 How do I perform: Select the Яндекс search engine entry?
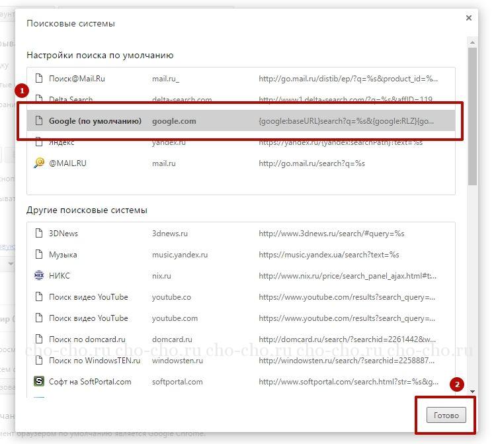(62, 142)
